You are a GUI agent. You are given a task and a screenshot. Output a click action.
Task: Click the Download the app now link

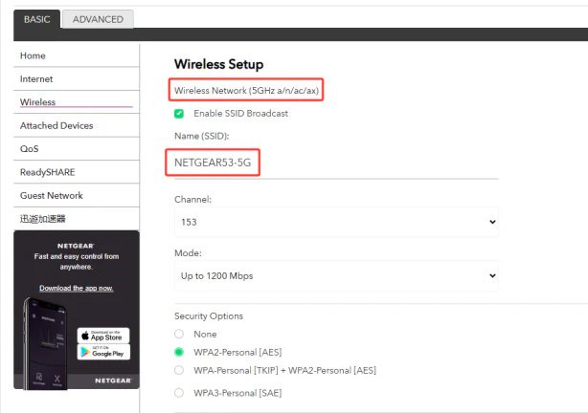[x=76, y=288]
